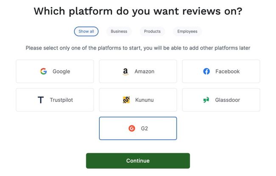The image size is (276, 176).
Task: Select the G2 platform label
Action: pos(144,128)
